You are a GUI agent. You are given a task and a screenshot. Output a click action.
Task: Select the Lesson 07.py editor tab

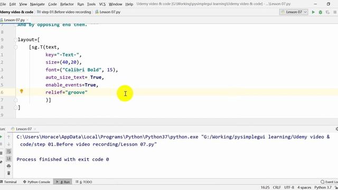tap(14, 20)
